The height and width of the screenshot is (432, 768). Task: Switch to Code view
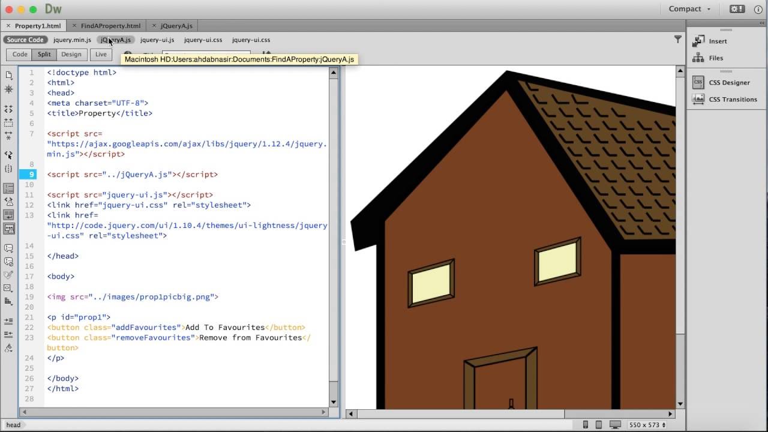coord(20,55)
